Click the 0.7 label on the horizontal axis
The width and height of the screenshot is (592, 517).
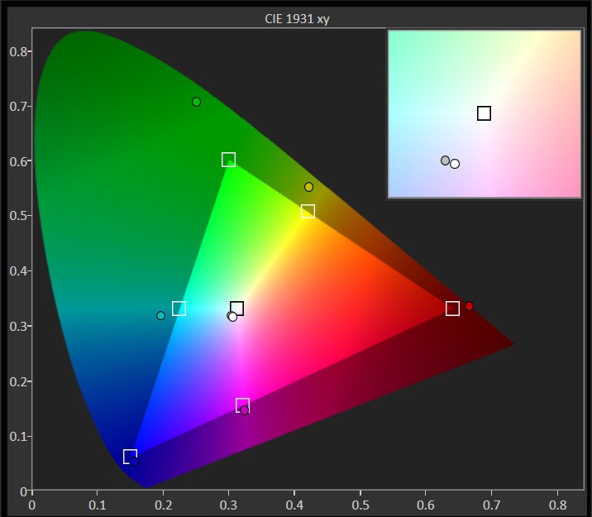pyautogui.click(x=492, y=505)
